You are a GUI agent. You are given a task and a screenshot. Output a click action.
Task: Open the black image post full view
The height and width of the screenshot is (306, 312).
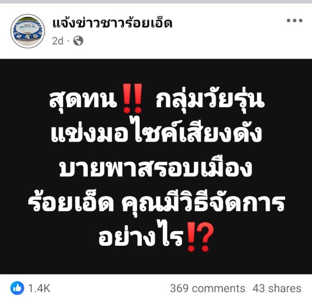click(156, 166)
